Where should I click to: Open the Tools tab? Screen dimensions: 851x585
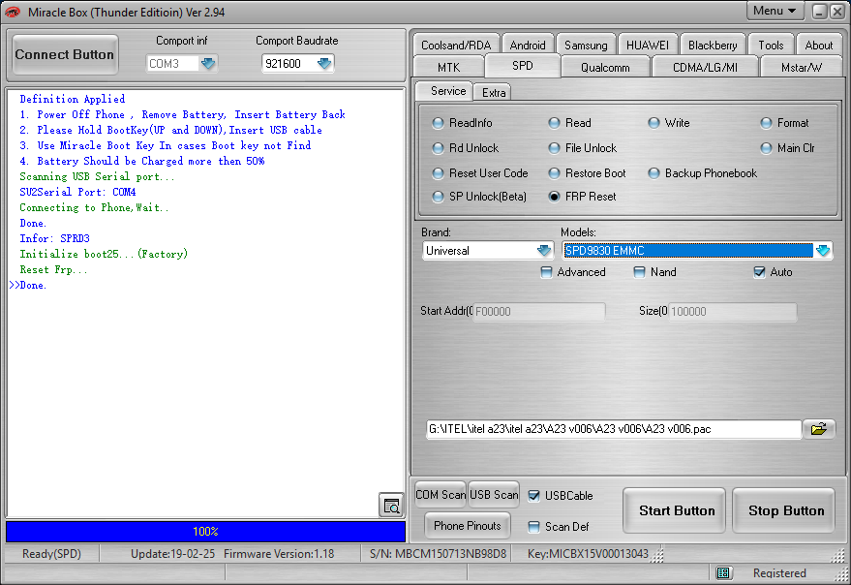(x=771, y=46)
